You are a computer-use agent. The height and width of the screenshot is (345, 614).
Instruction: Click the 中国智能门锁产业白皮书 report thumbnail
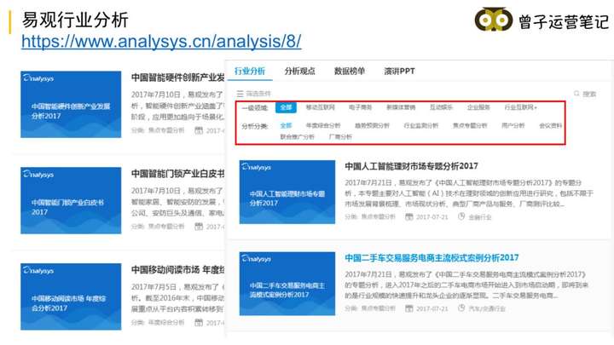(x=71, y=201)
